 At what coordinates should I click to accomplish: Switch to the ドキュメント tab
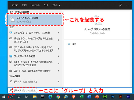[x=35, y=5]
